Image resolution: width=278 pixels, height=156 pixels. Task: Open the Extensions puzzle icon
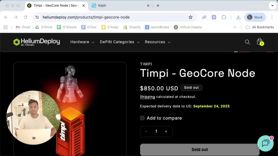click(x=224, y=17)
